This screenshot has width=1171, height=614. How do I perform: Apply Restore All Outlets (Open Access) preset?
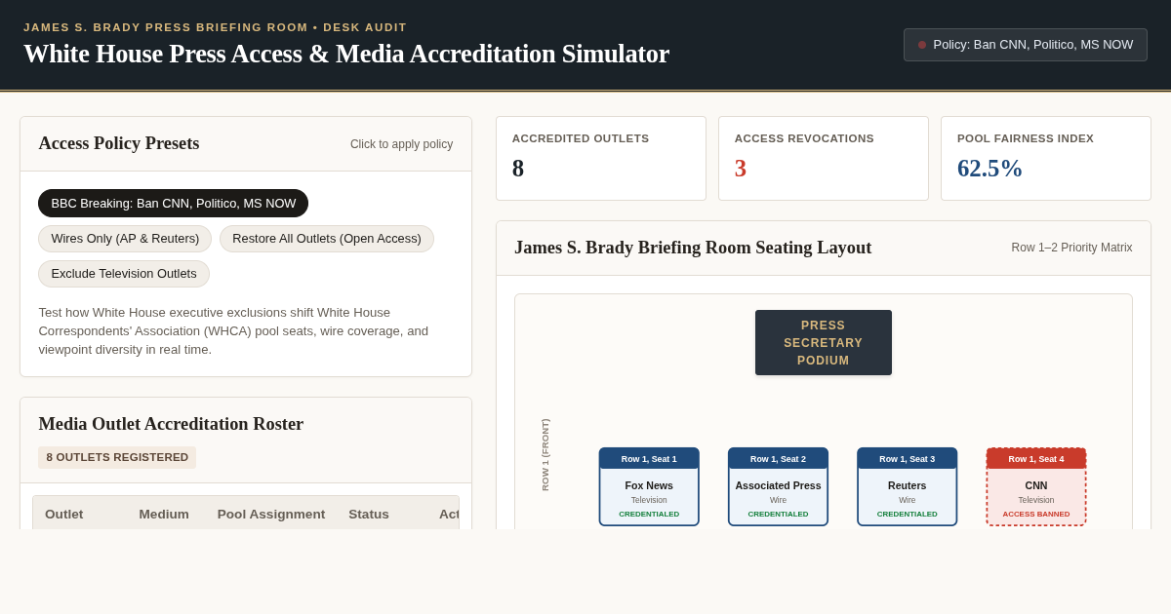[x=327, y=239]
